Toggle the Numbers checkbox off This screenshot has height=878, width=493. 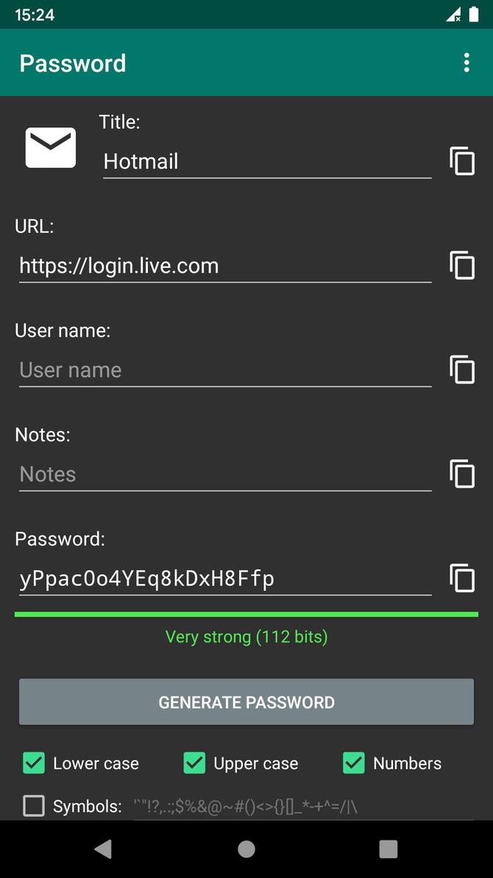pos(353,763)
